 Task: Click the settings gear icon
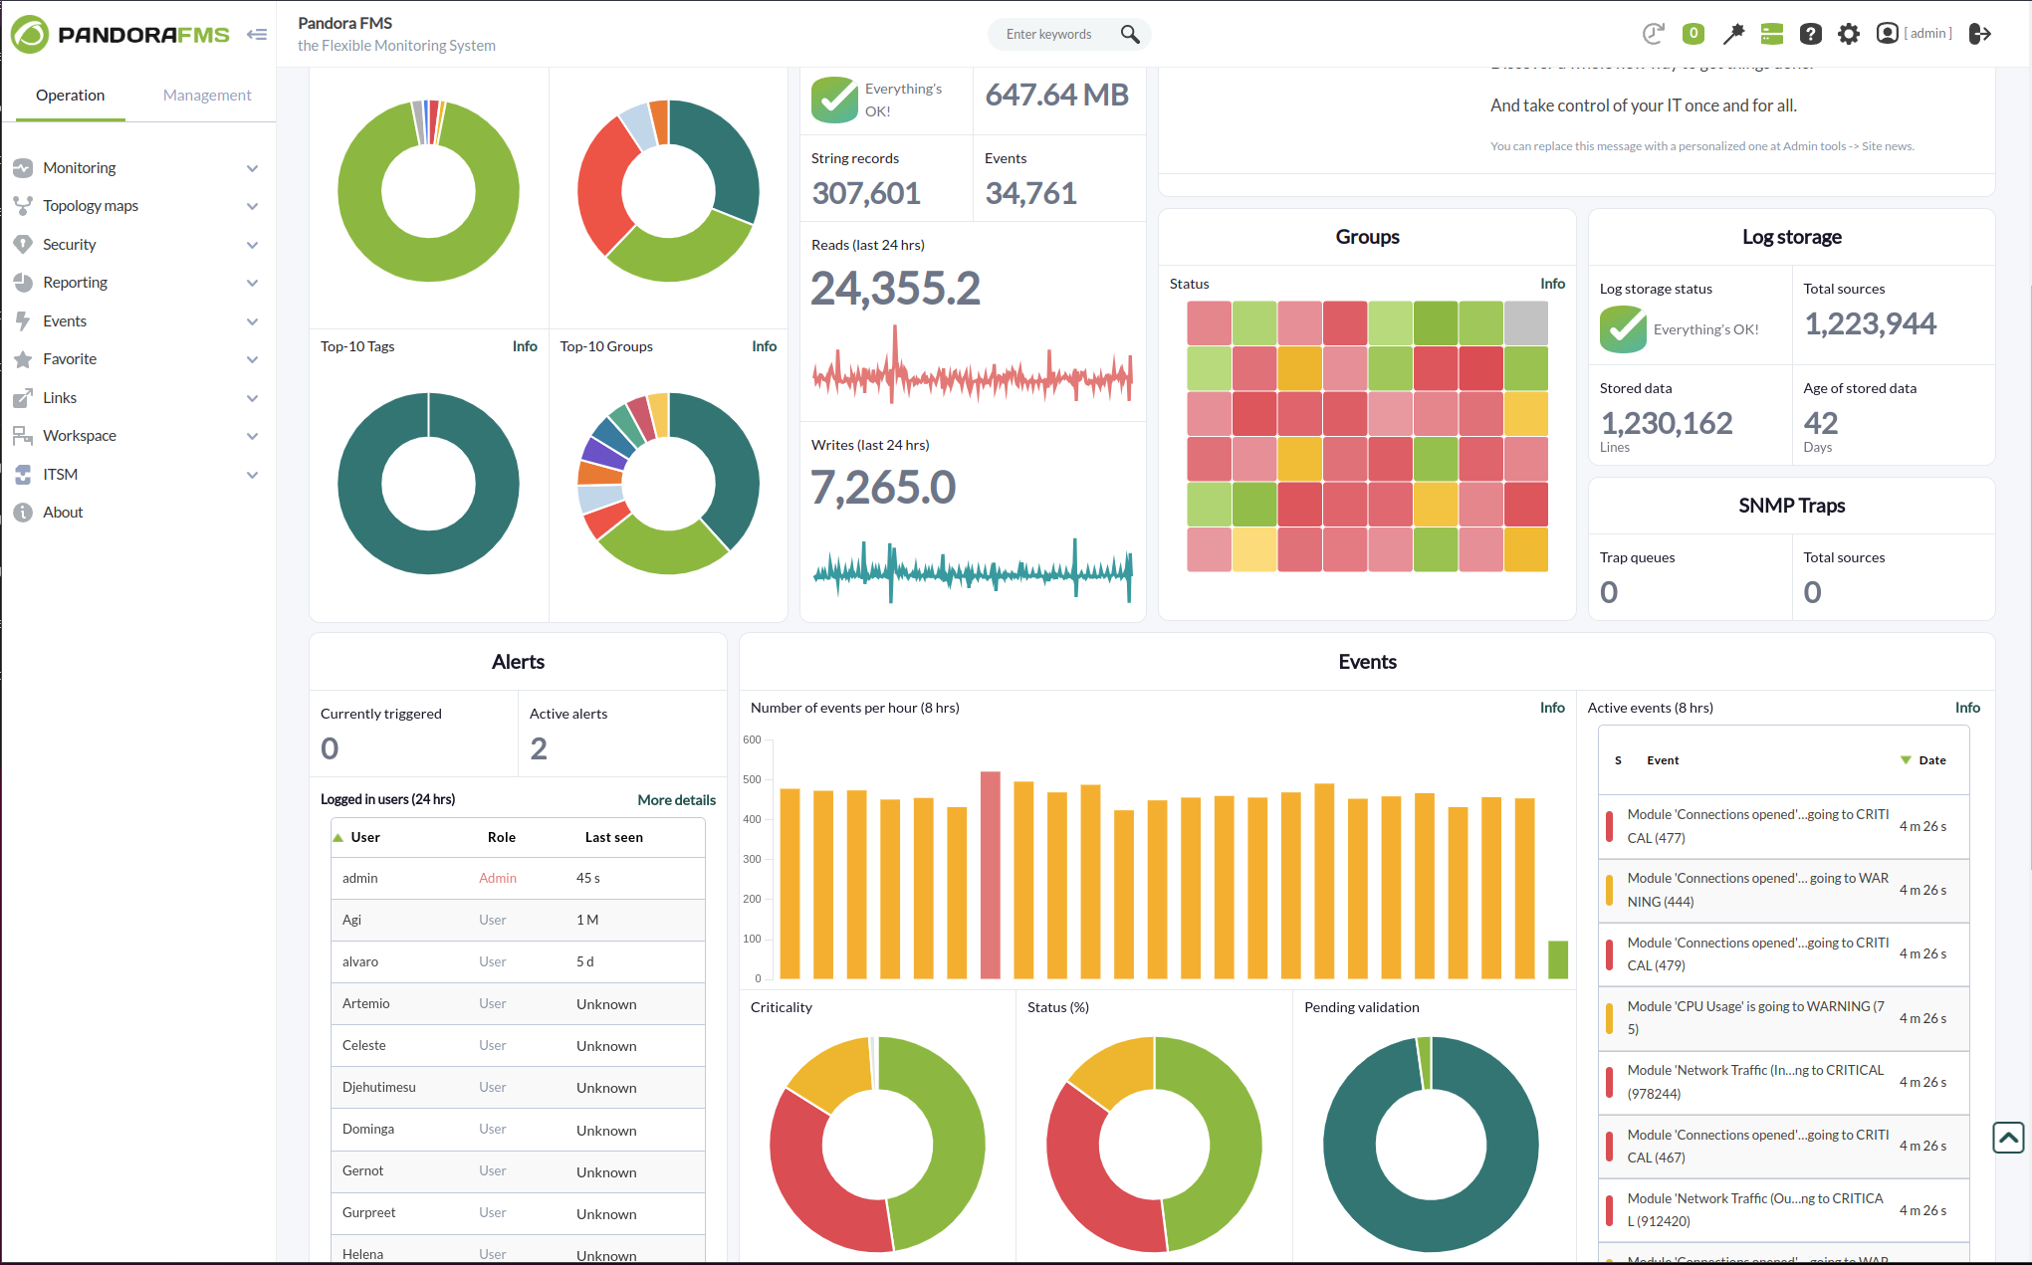(x=1851, y=32)
